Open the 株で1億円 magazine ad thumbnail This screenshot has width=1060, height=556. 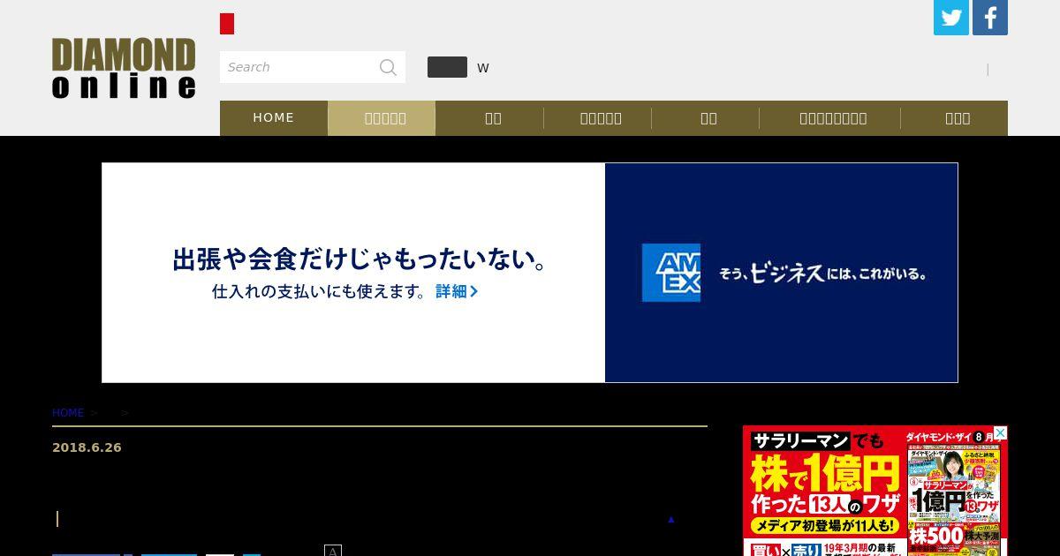point(875,491)
